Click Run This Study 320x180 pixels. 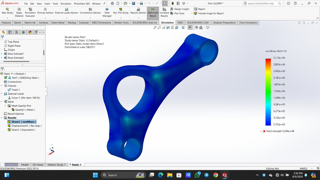pyautogui.click(x=121, y=11)
